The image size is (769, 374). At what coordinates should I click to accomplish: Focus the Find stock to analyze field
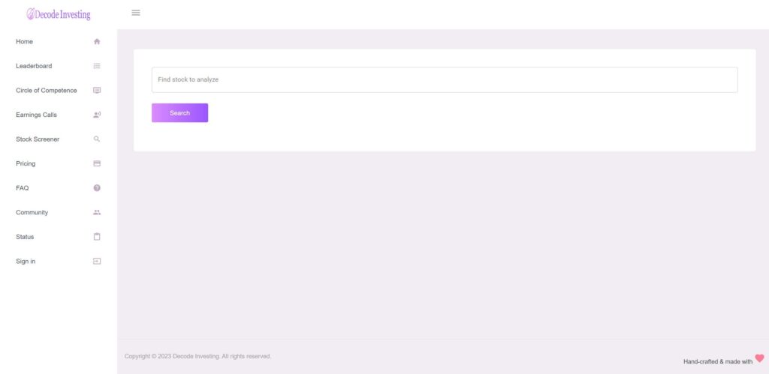445,79
